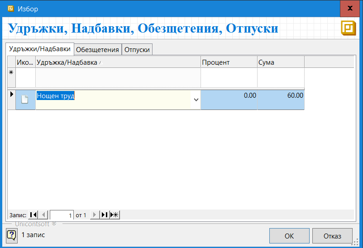
Task: Click the Процент column header
Action: tap(229, 62)
